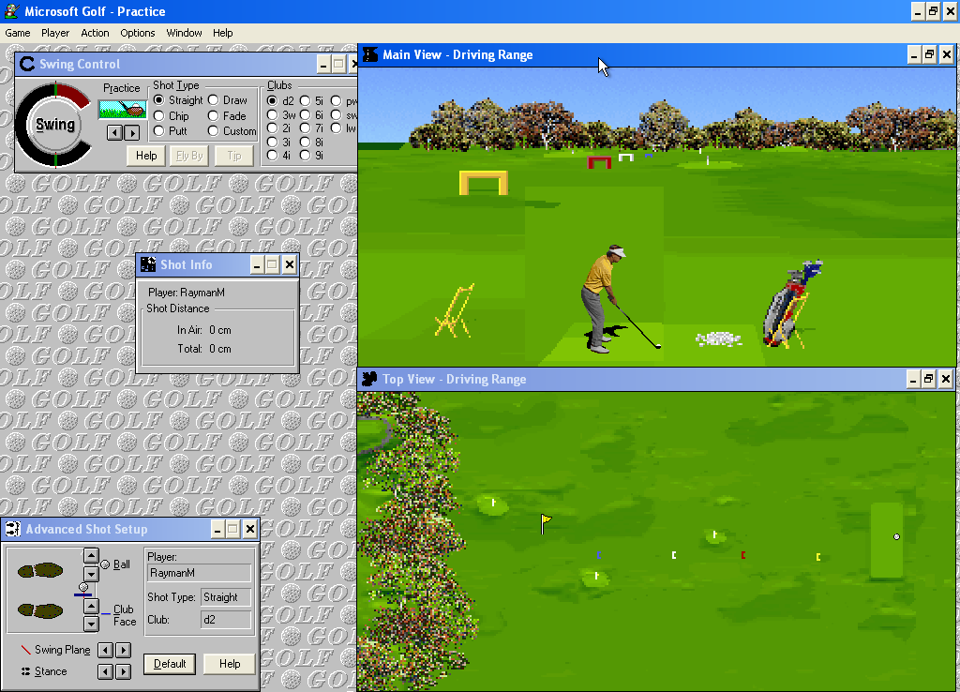
Task: Click the Default button
Action: [170, 664]
